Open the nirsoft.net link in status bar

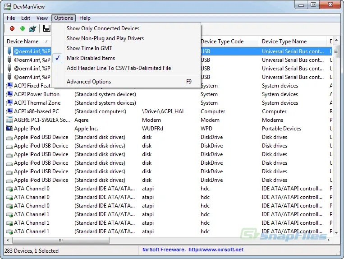click(216, 250)
